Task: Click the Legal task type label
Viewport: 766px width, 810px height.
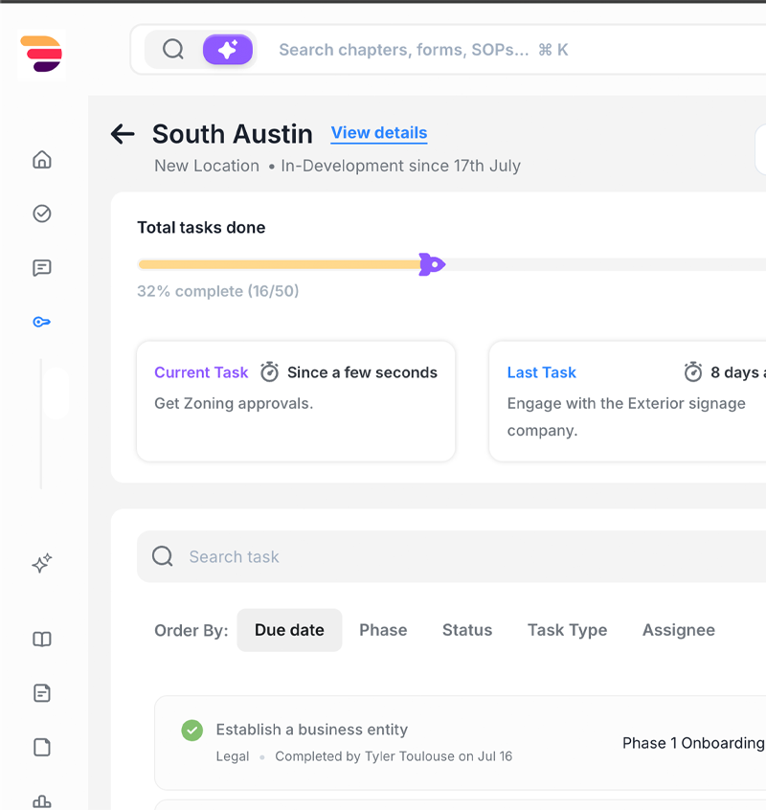Action: coord(233,756)
